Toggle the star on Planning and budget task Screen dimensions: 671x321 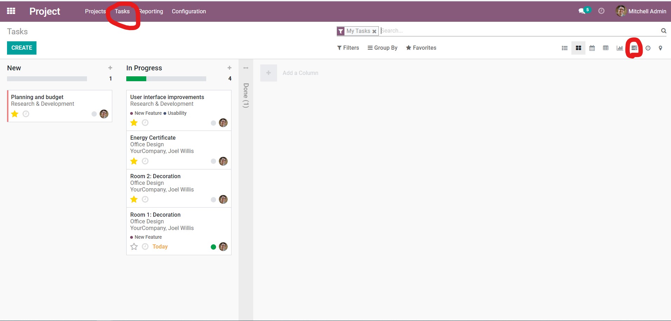tap(14, 114)
